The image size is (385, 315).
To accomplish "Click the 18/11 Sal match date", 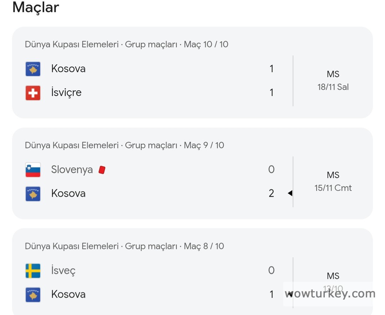I will [333, 87].
